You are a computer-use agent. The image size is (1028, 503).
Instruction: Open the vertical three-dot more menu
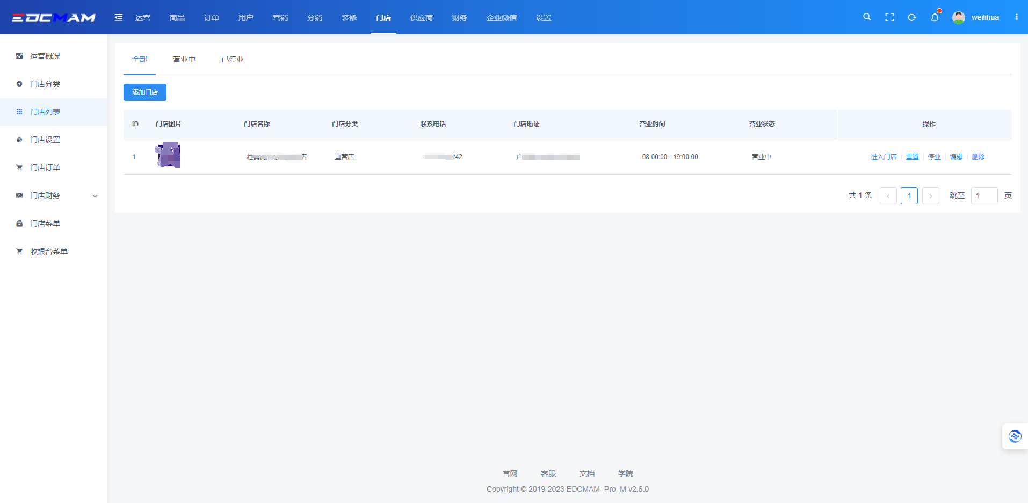tap(1016, 17)
